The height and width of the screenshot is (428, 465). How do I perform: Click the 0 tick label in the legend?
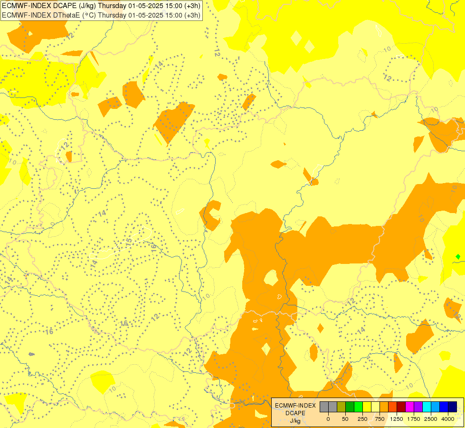pos(328,419)
